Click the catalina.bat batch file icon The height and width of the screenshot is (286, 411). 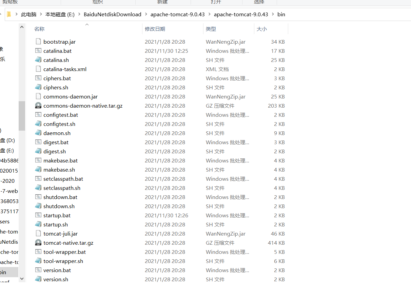[38, 51]
